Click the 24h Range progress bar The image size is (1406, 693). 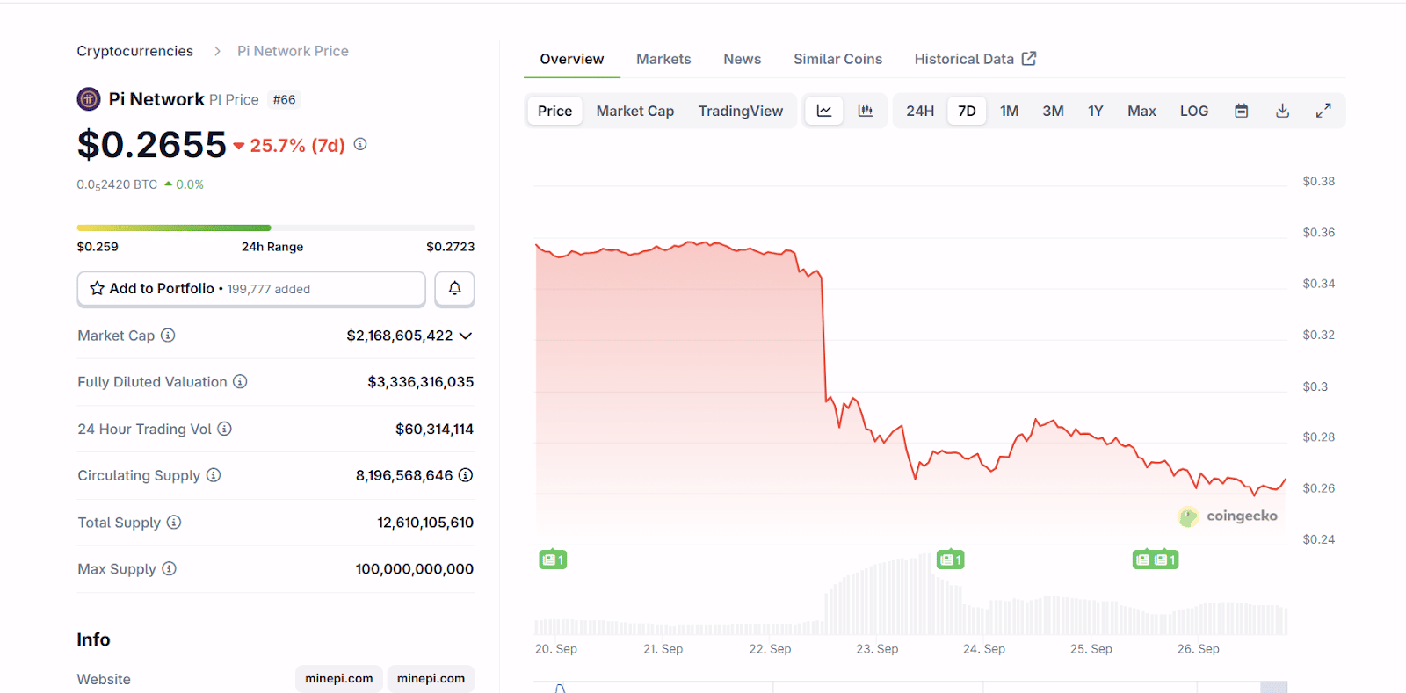[x=275, y=228]
